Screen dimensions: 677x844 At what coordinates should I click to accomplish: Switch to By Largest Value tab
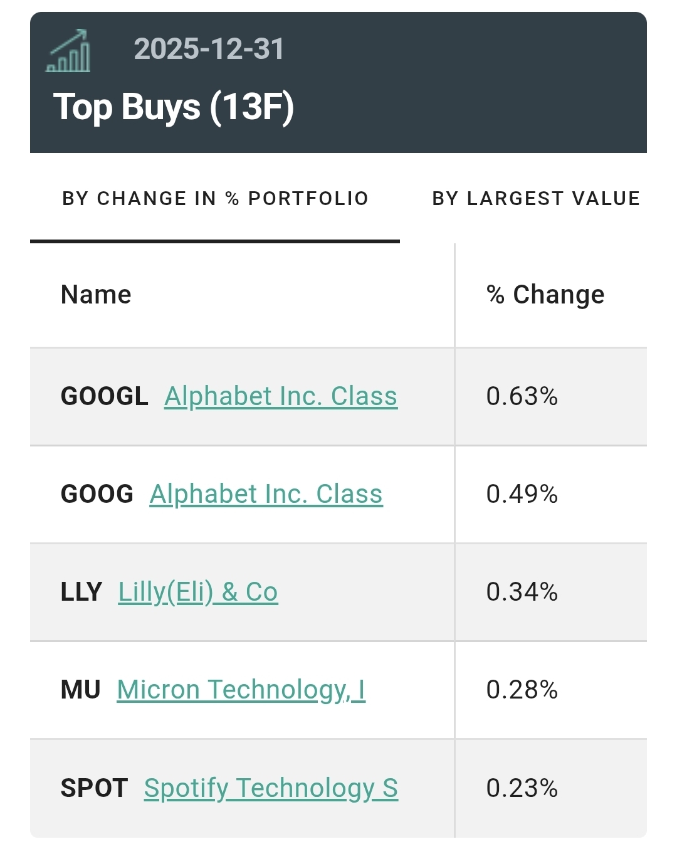tap(536, 199)
